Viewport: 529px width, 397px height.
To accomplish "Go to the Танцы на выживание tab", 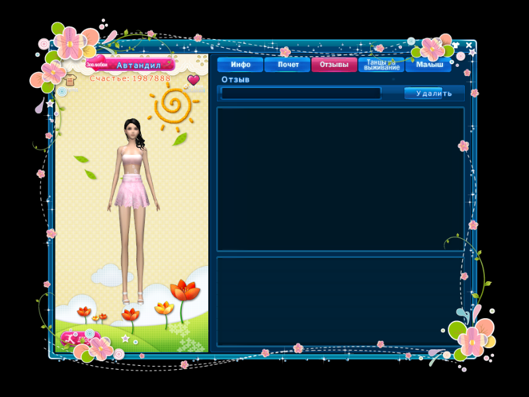I will click(382, 64).
